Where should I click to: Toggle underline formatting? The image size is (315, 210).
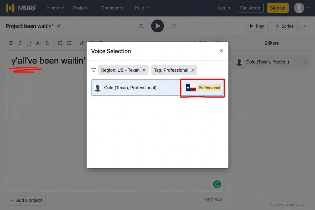tap(29, 43)
